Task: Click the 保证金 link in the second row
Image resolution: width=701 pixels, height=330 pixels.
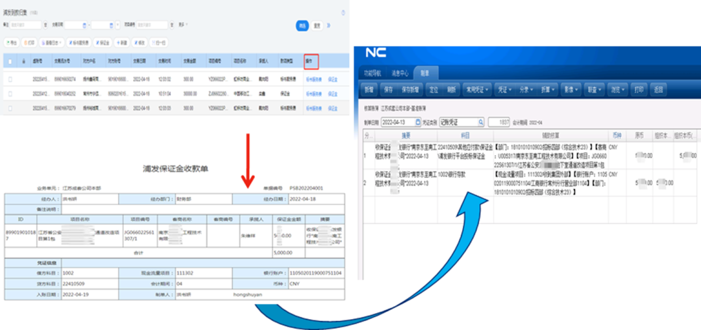Action: pos(333,93)
